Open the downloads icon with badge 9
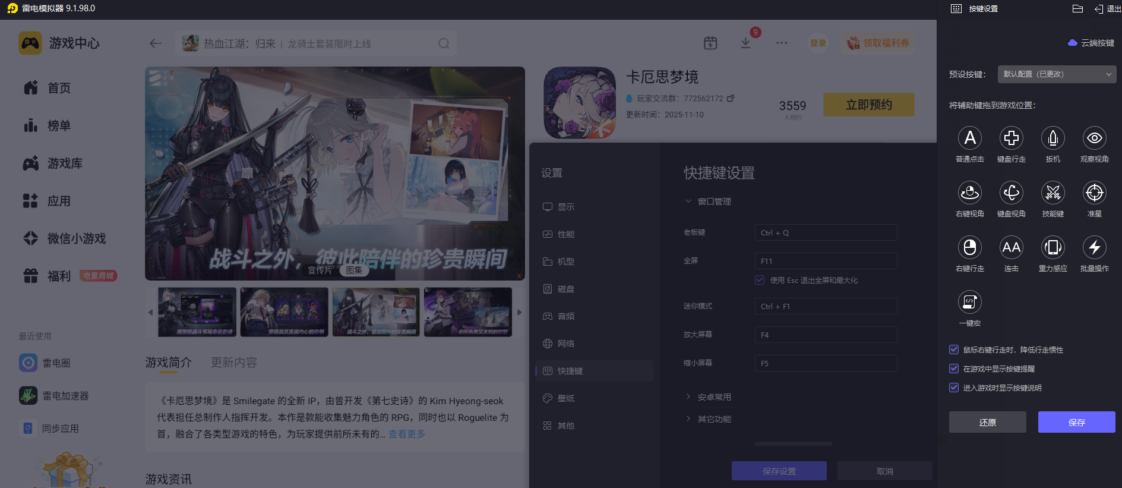The width and height of the screenshot is (1122, 488). (x=746, y=43)
